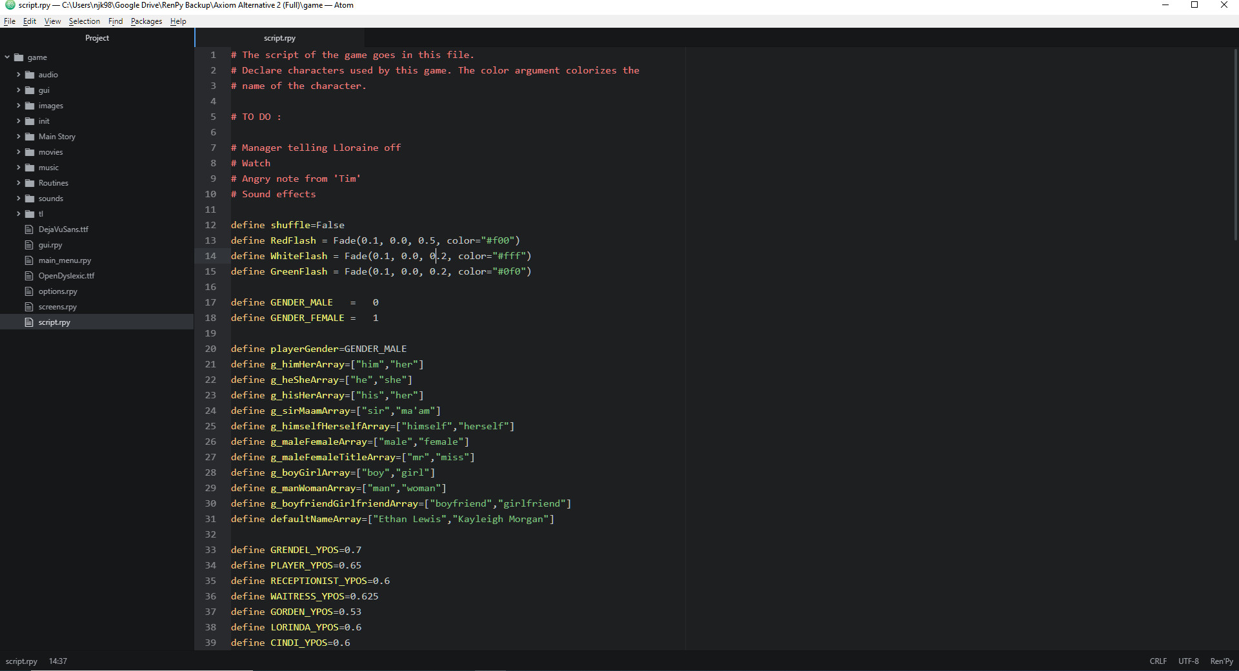Select the options.rpy file icon

pyautogui.click(x=30, y=291)
